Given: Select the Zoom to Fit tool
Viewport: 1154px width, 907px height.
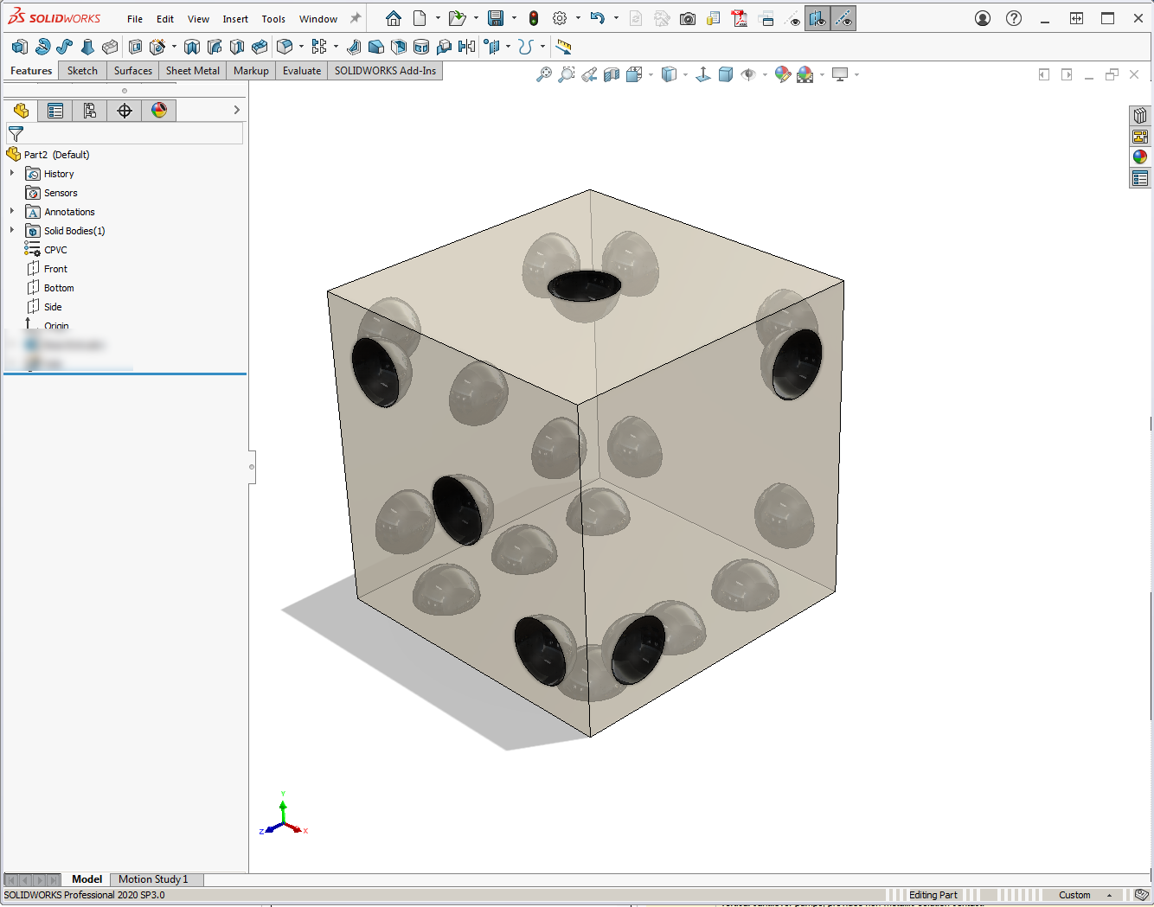Looking at the screenshot, I should point(544,74).
